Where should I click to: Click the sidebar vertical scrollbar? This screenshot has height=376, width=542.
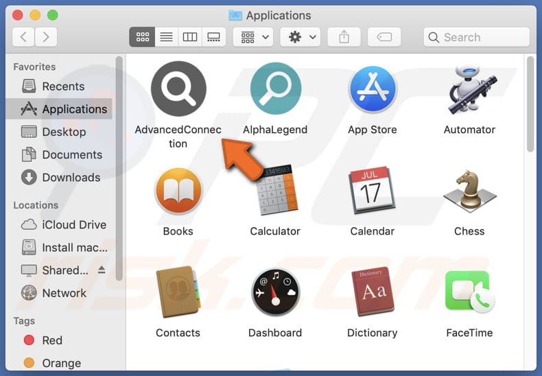coord(119,169)
